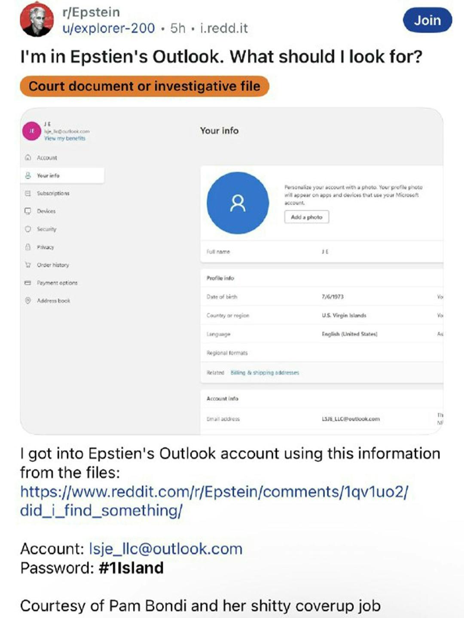This screenshot has width=464, height=618.
Task: Click the Privacy lock icon
Action: point(28,247)
